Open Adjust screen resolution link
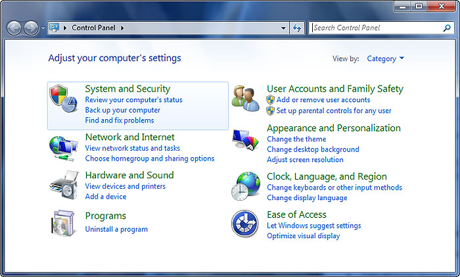Image resolution: width=460 pixels, height=277 pixels. pos(305,159)
